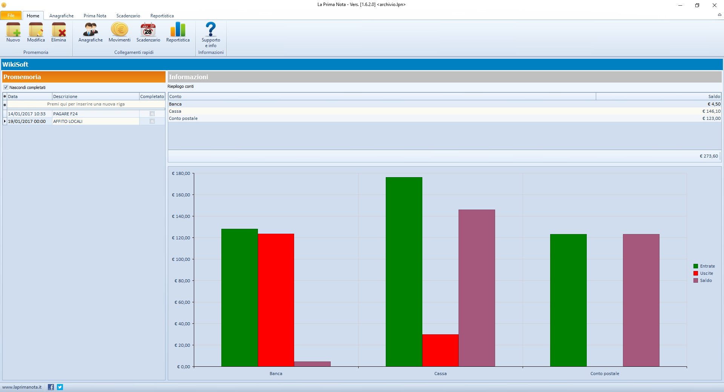Open the File menu
The height and width of the screenshot is (392, 724).
click(11, 15)
